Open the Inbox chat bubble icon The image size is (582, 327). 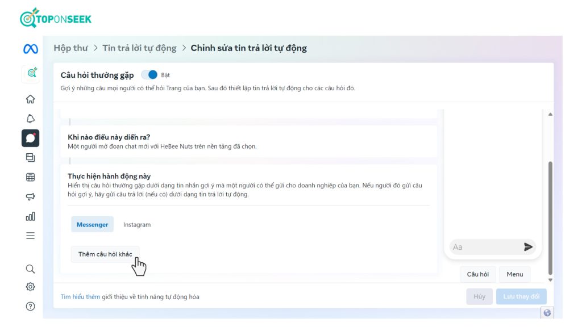[31, 138]
